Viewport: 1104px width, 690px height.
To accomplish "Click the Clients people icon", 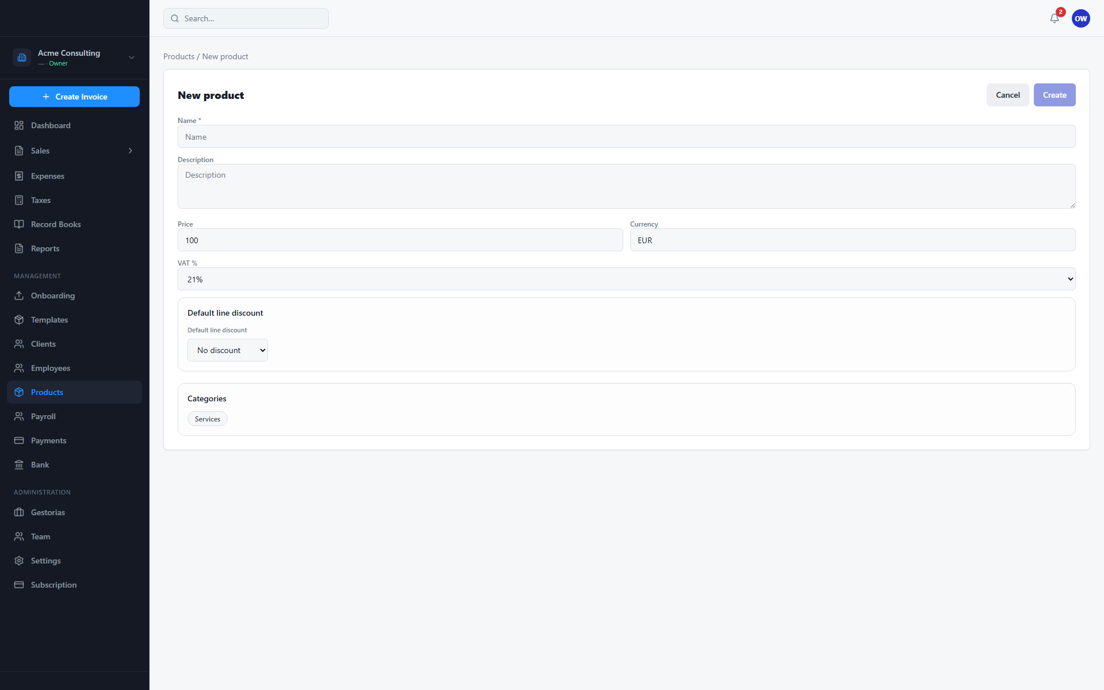I will pyautogui.click(x=19, y=344).
